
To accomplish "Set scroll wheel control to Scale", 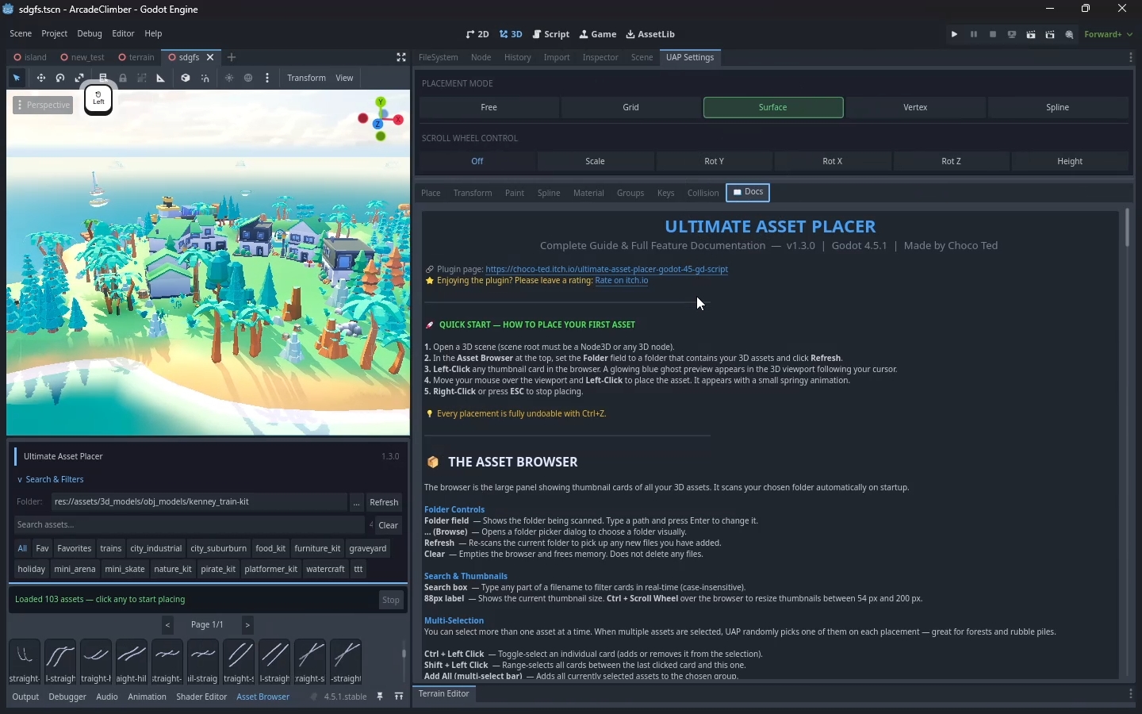I will 596,162.
